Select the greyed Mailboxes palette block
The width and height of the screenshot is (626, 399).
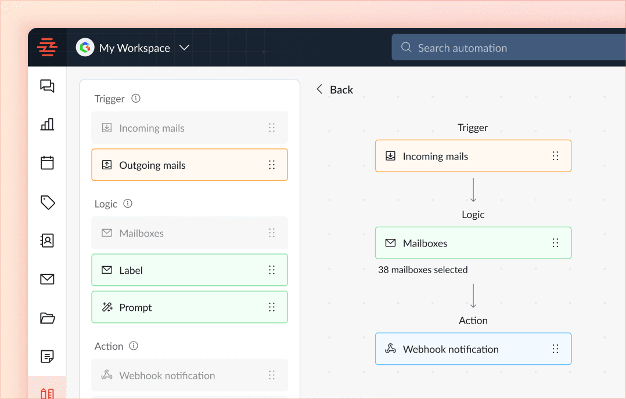click(190, 233)
